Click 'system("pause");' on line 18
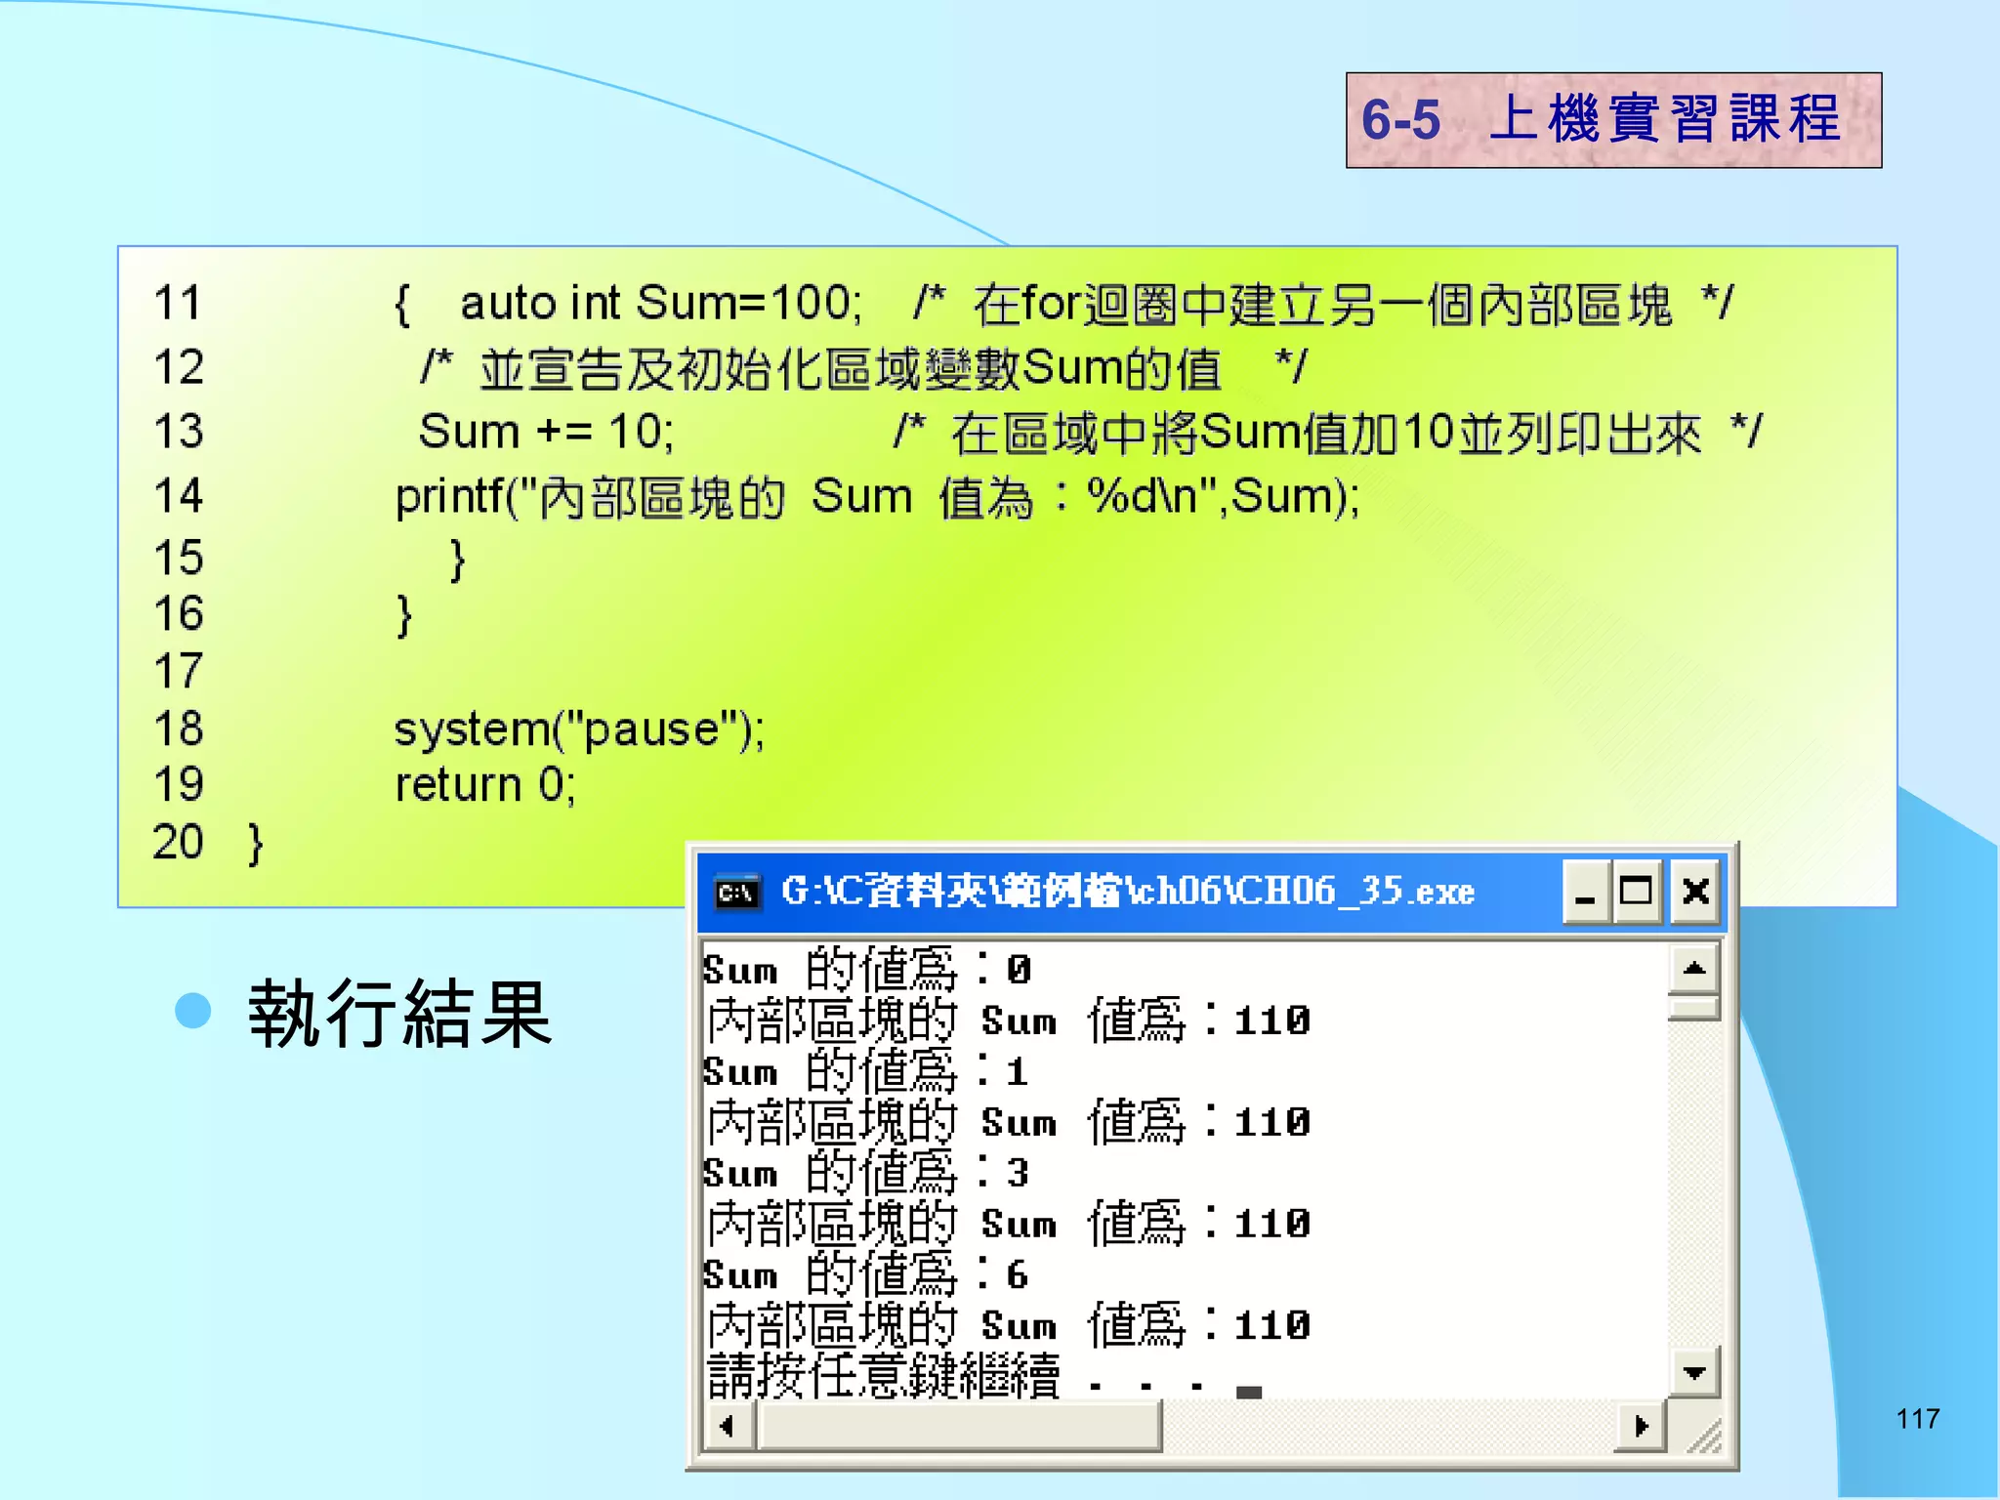The image size is (2000, 1500). point(579,729)
